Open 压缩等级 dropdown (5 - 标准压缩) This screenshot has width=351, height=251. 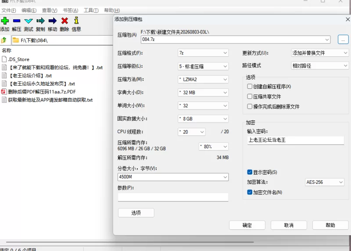click(x=203, y=66)
